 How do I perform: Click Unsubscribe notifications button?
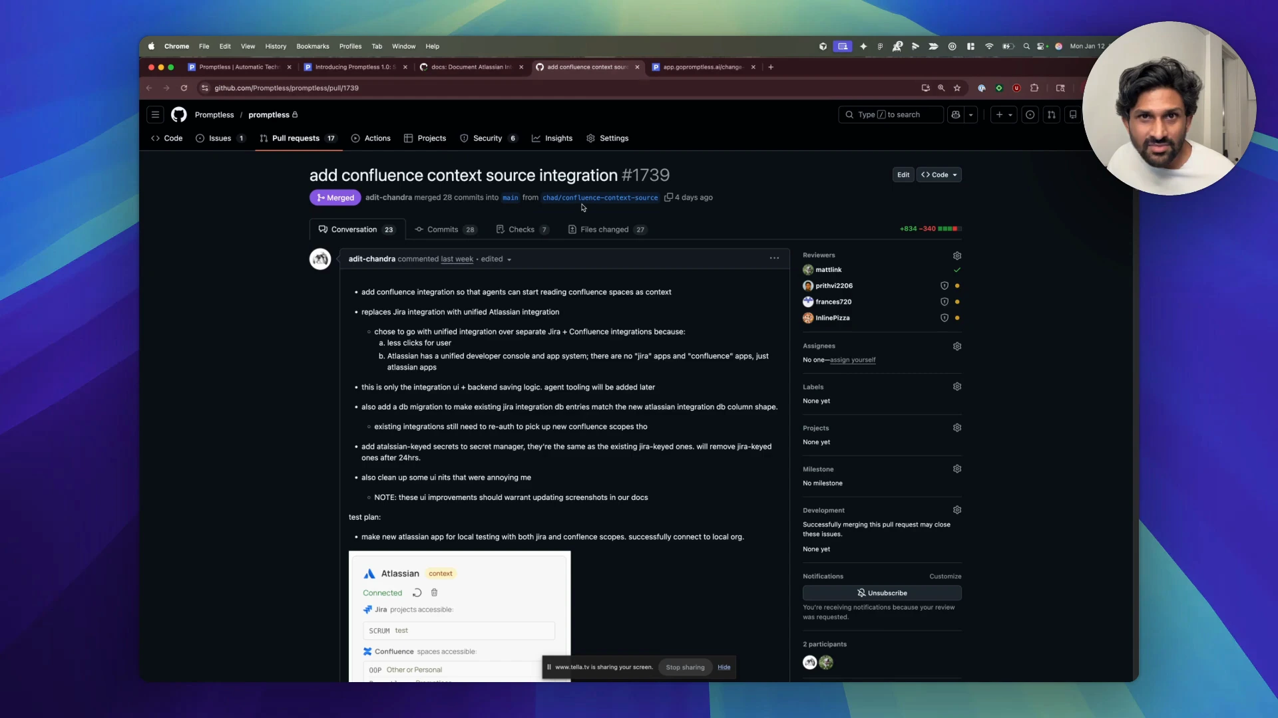[x=881, y=593]
